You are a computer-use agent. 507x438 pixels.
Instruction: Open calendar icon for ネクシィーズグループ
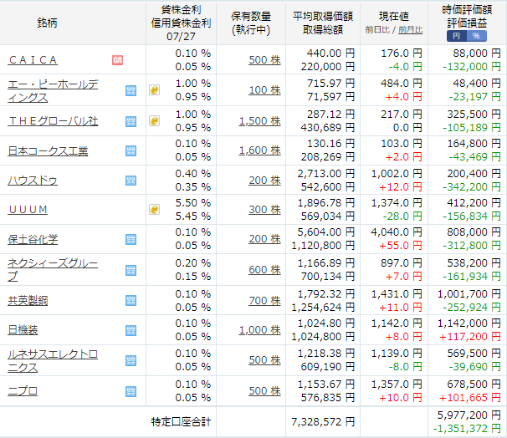pyautogui.click(x=131, y=270)
